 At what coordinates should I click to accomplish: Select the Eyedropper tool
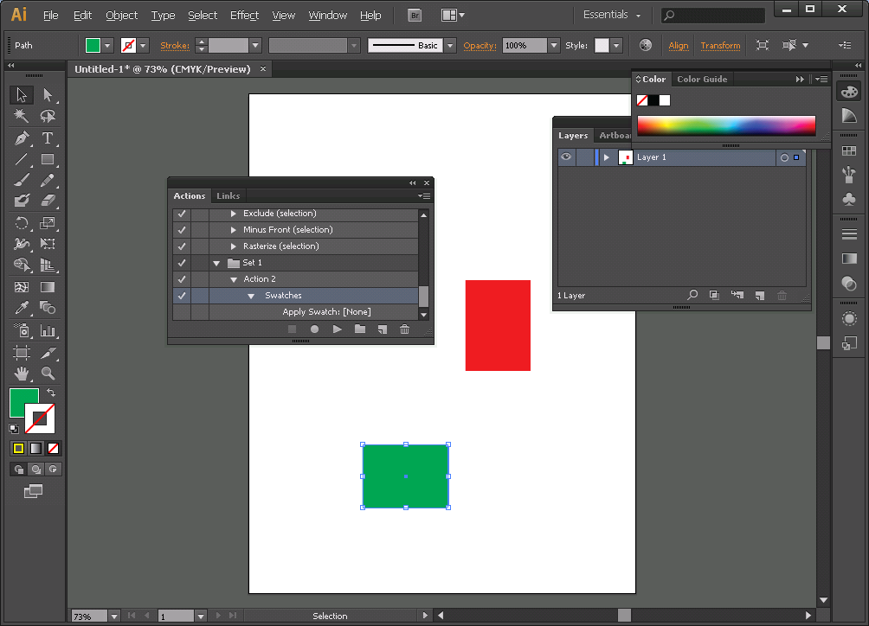[22, 308]
